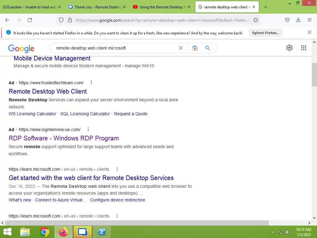
Task: Go back using the browser back arrow
Action: pyautogui.click(x=7, y=20)
